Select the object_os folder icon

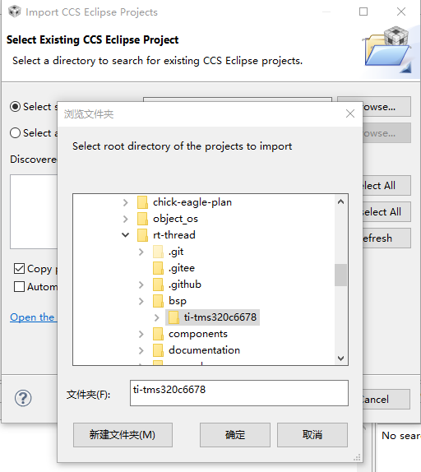tap(142, 219)
